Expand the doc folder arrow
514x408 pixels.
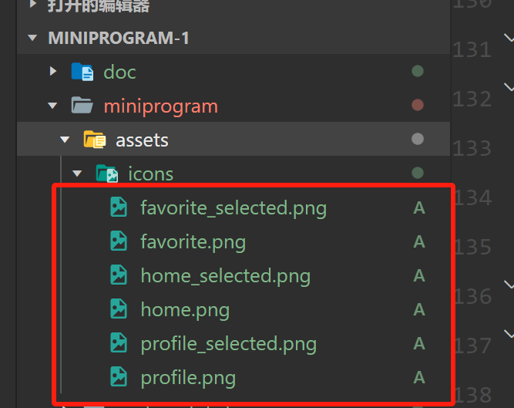click(x=52, y=72)
